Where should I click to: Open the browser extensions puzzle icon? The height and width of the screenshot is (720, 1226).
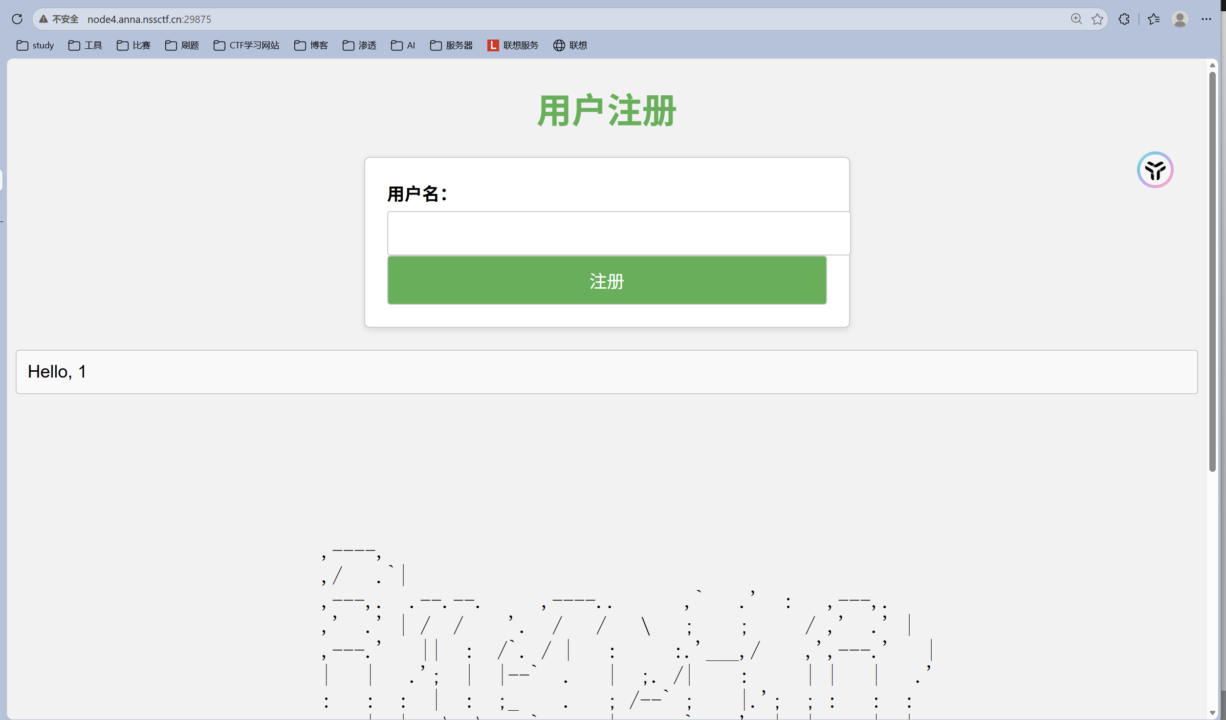[1124, 19]
